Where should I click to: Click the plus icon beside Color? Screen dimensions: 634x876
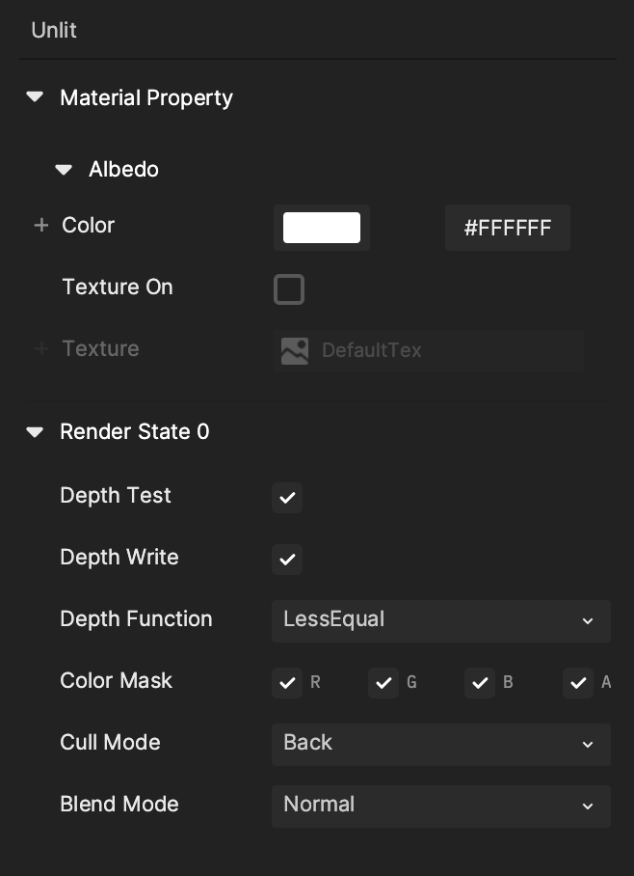[40, 225]
